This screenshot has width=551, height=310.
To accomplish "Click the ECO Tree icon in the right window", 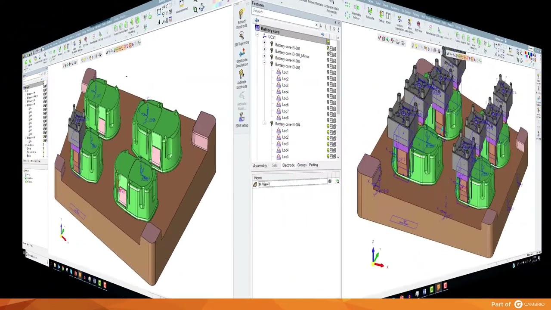I will pos(419,26).
